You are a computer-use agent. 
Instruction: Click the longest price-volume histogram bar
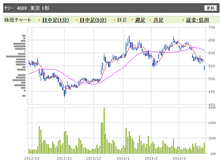(x=16, y=57)
